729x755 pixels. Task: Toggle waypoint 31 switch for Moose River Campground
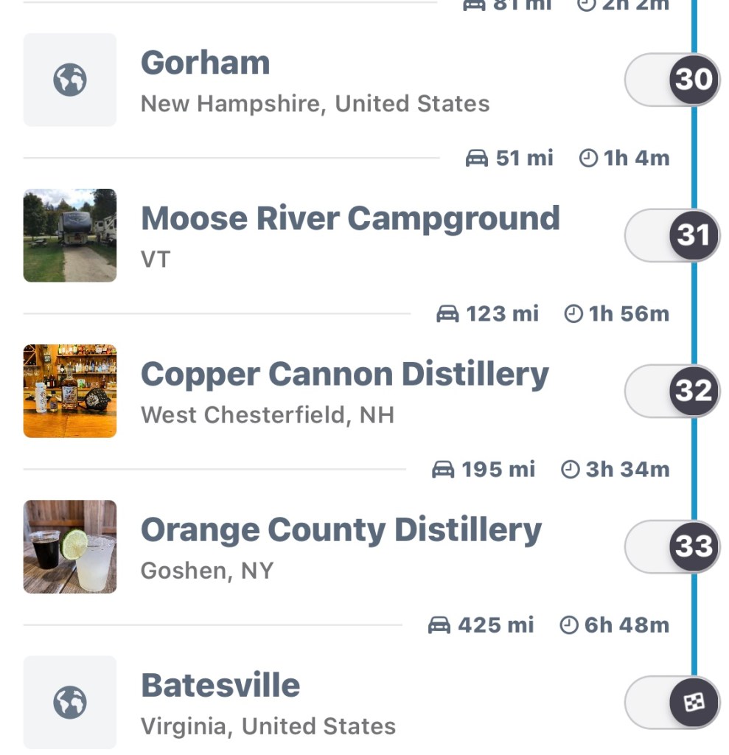pyautogui.click(x=671, y=235)
